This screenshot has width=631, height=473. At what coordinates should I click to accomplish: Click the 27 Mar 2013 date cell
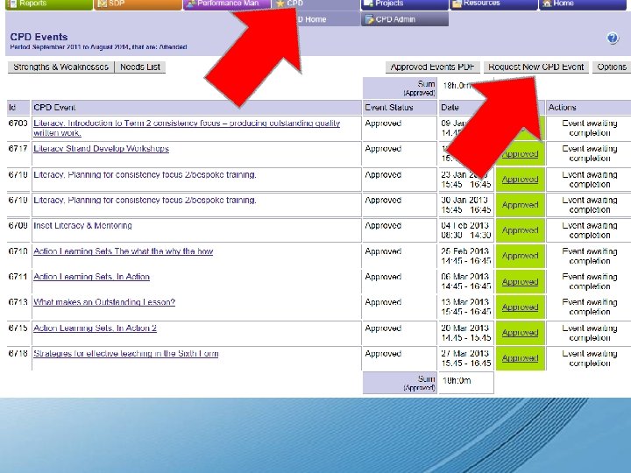[466, 358]
